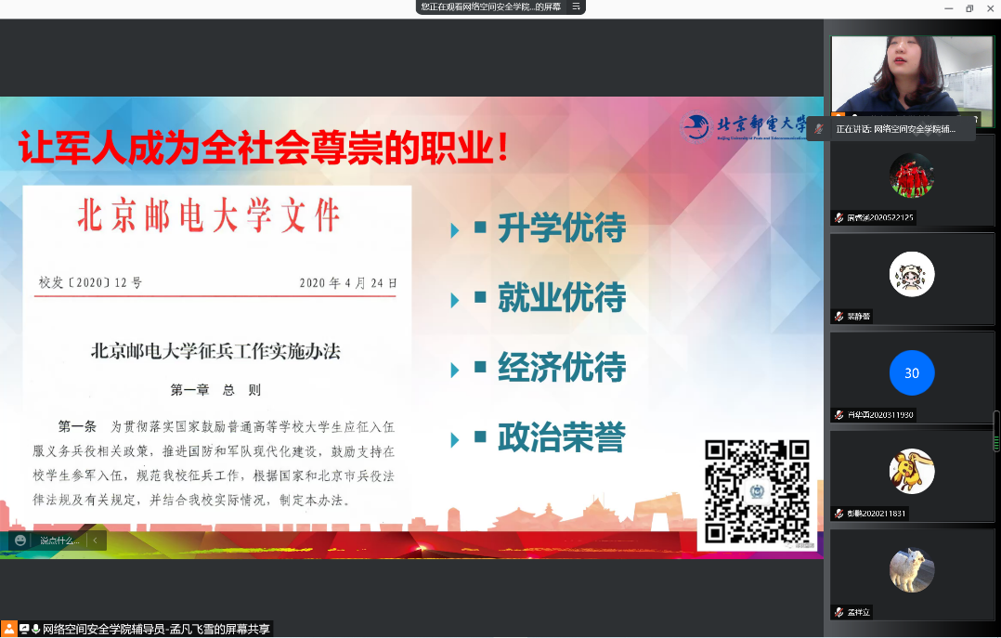Click the "第一章 总 则" chapter heading
The height and width of the screenshot is (638, 1001).
[x=215, y=390]
